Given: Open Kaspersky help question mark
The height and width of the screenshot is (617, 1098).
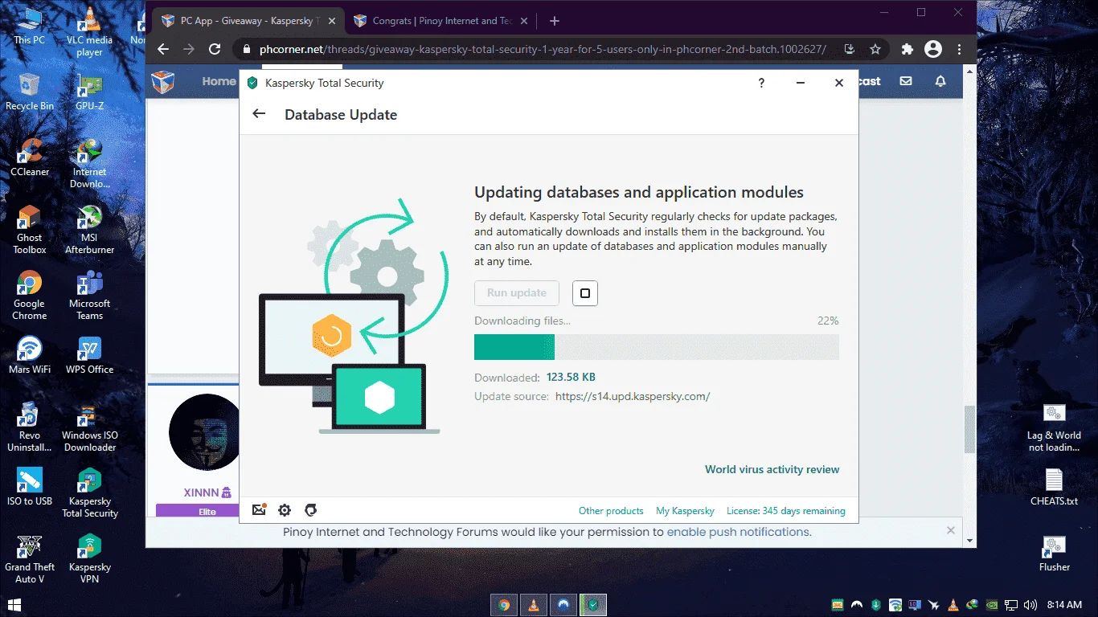Looking at the screenshot, I should click(x=761, y=83).
